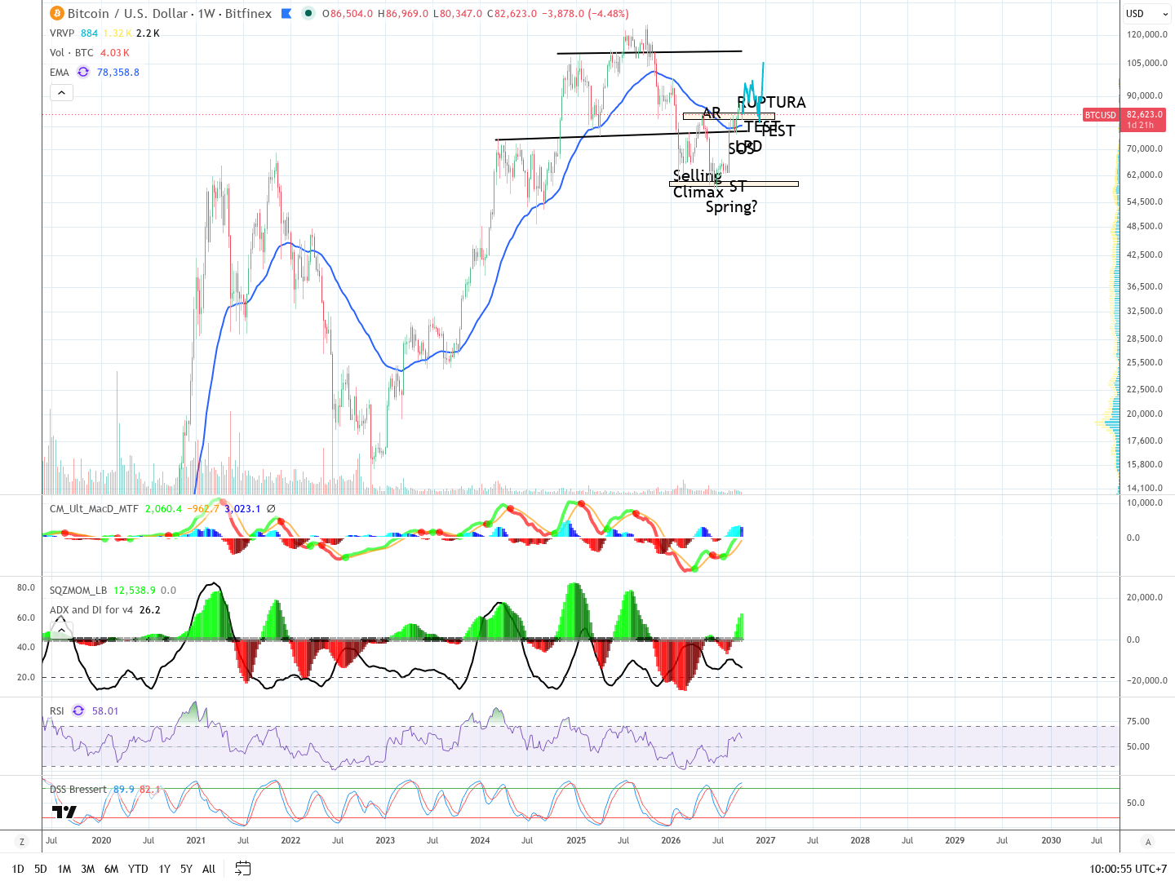The height and width of the screenshot is (881, 1175).
Task: Select the Spring? text annotation
Action: click(x=731, y=206)
